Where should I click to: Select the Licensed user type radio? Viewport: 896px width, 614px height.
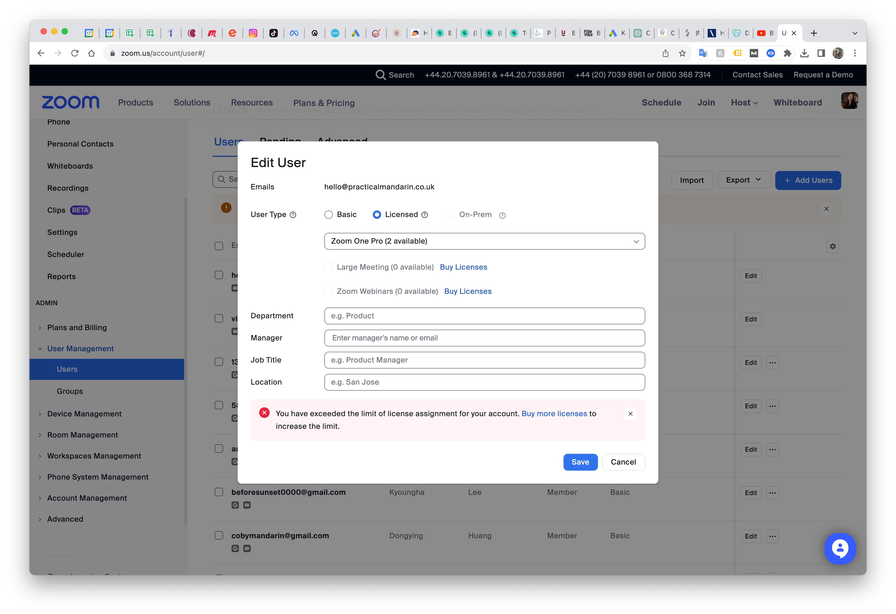click(x=377, y=215)
